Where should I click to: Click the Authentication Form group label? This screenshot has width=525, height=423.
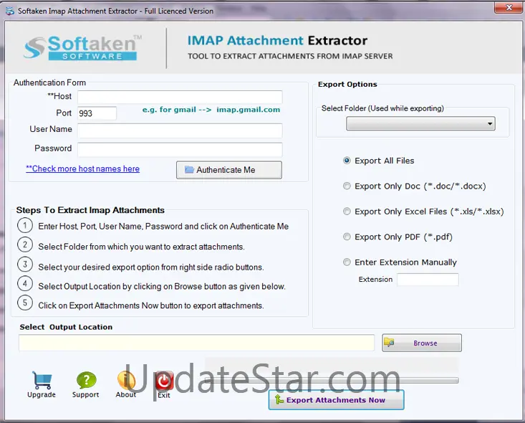(49, 82)
